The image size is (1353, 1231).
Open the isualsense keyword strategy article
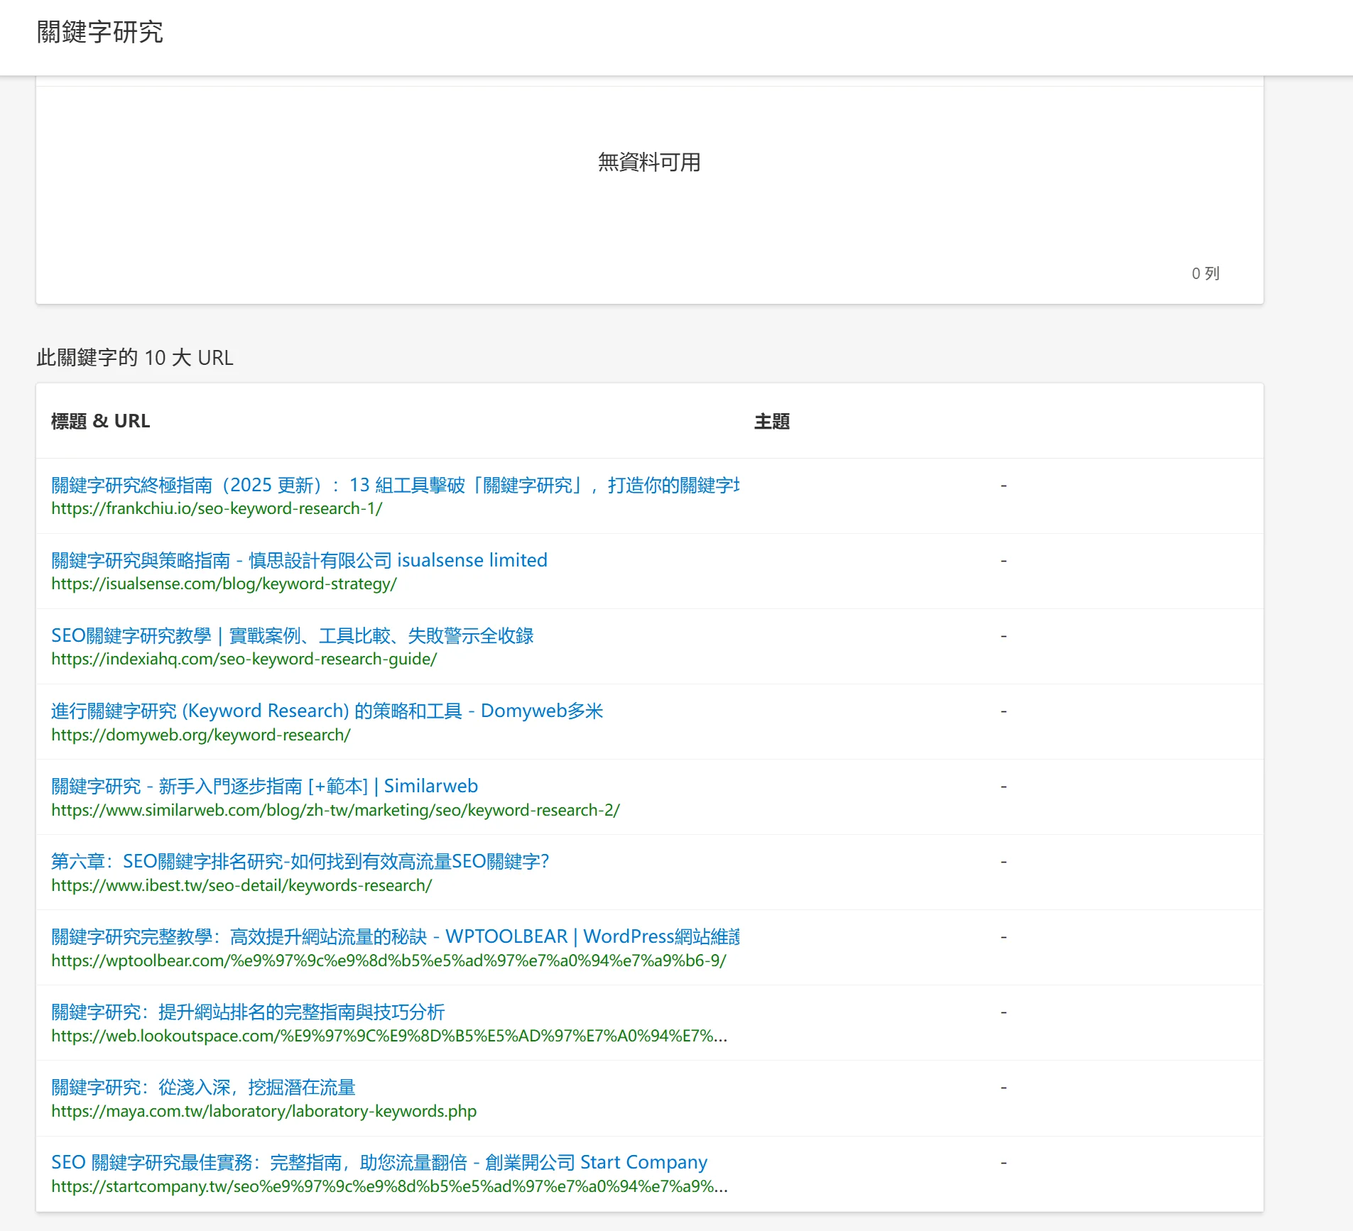298,560
